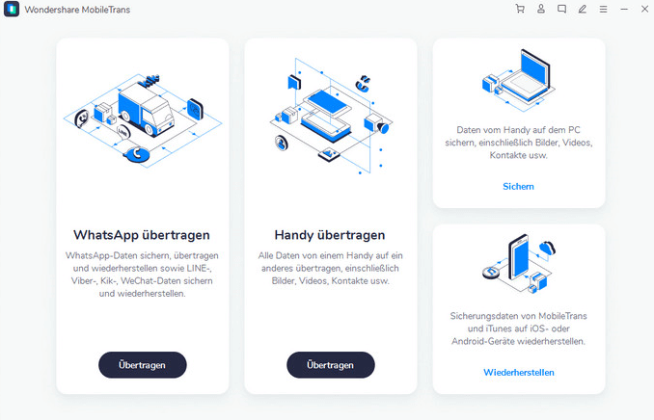Image resolution: width=654 pixels, height=420 pixels.
Task: Click the WhatsApp transfer truck illustration
Action: pyautogui.click(x=143, y=120)
